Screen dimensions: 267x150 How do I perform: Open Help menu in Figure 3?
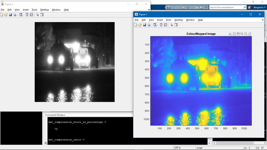66,10
